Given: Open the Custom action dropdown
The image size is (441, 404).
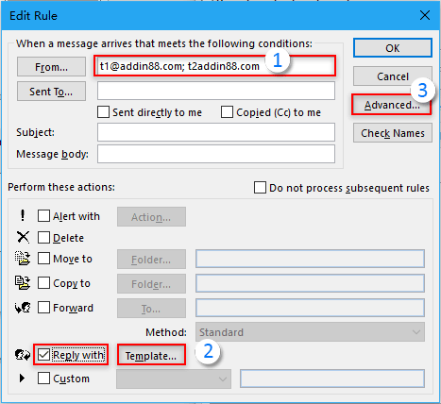Looking at the screenshot, I should tap(174, 379).
